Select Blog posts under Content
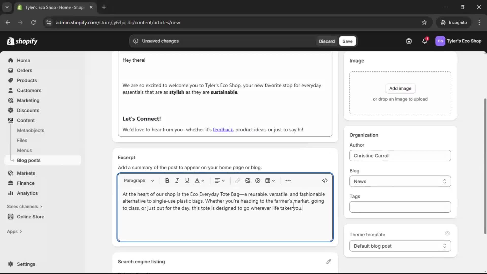Image resolution: width=487 pixels, height=274 pixels. tap(29, 160)
